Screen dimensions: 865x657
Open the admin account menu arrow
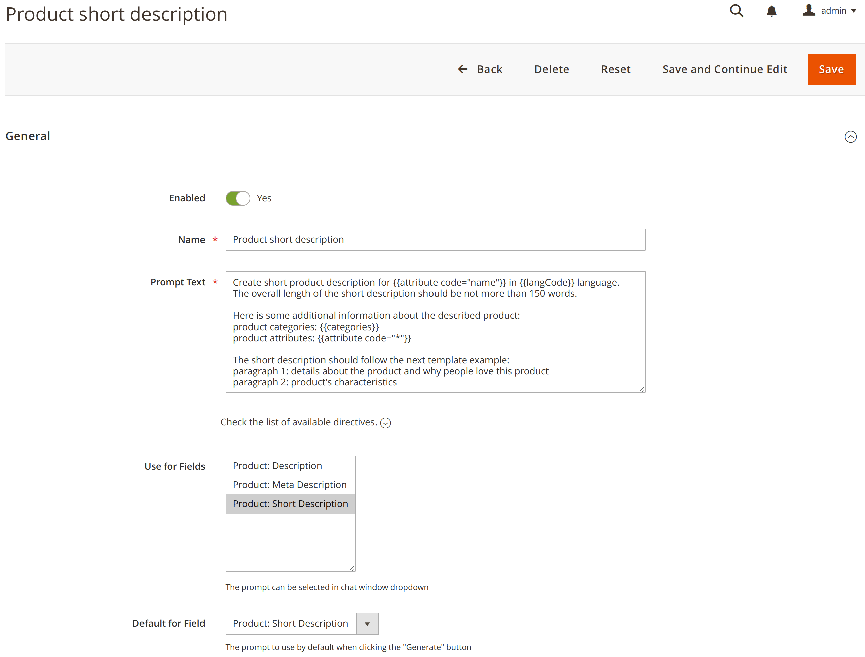click(x=854, y=11)
